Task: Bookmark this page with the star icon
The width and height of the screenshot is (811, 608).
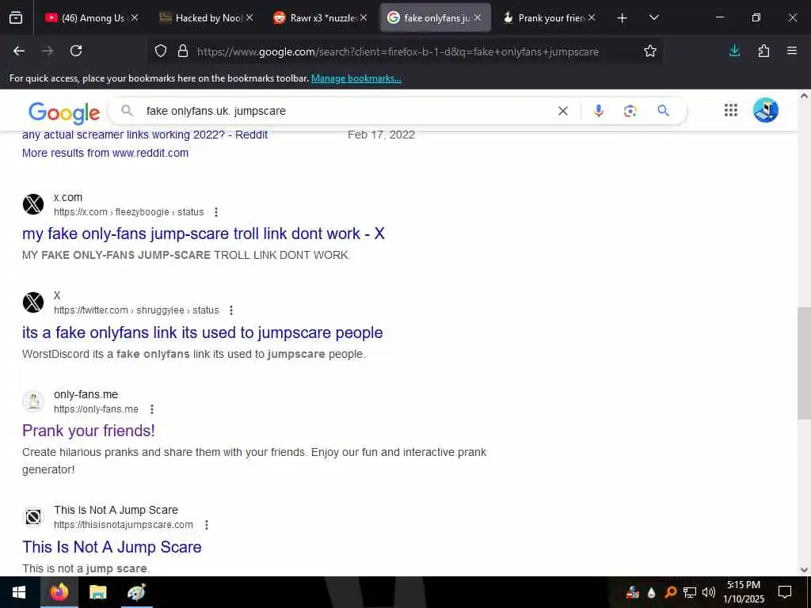Action: [650, 51]
